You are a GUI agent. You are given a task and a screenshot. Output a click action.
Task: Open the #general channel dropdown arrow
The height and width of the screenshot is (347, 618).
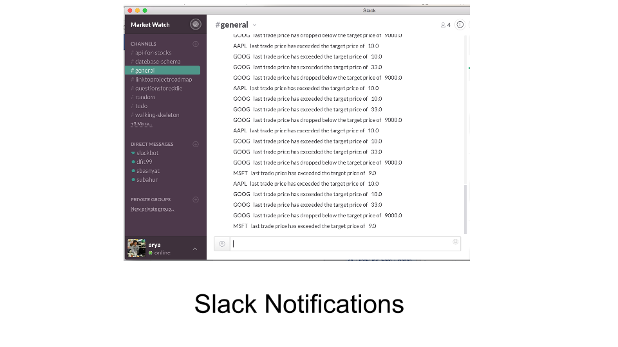click(x=255, y=25)
